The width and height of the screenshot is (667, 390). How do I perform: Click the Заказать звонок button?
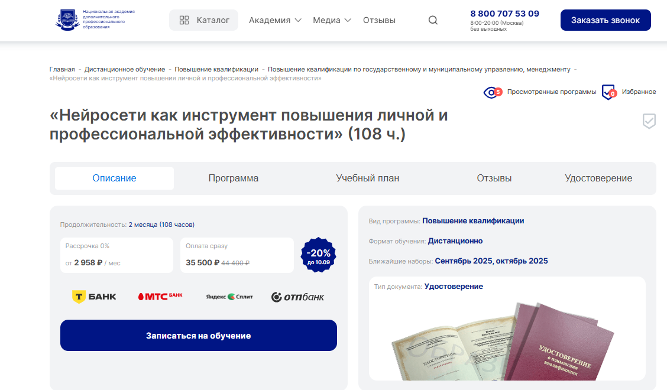[606, 20]
